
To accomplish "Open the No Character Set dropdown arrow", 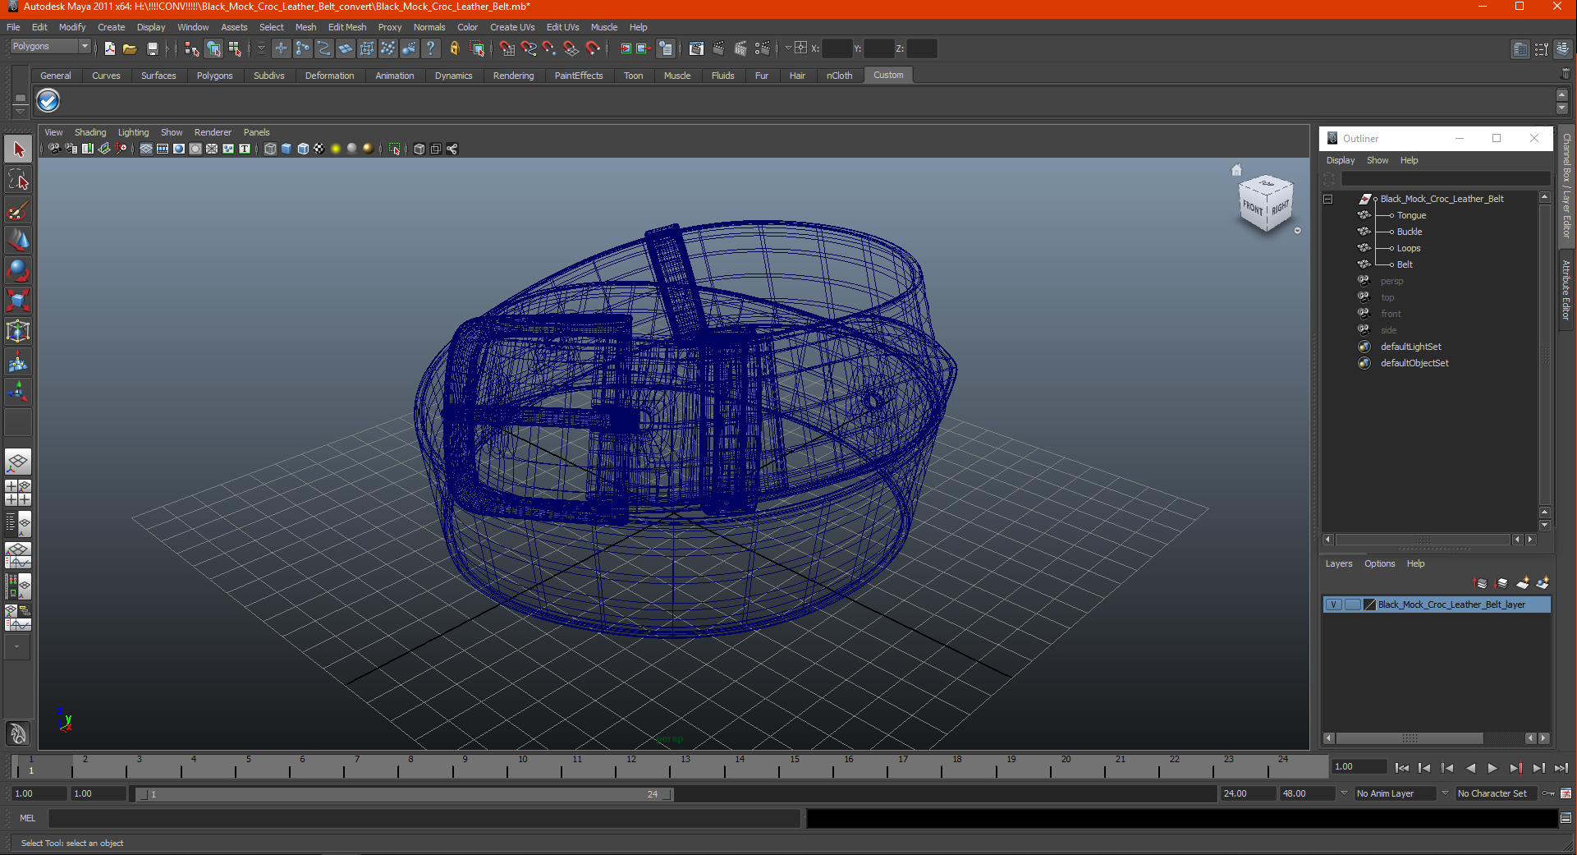I will pos(1446,793).
